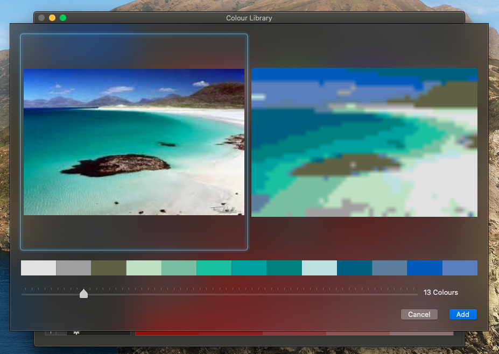Click the pixelated reduced-colour preview image
The width and height of the screenshot is (499, 354).
pyautogui.click(x=364, y=142)
